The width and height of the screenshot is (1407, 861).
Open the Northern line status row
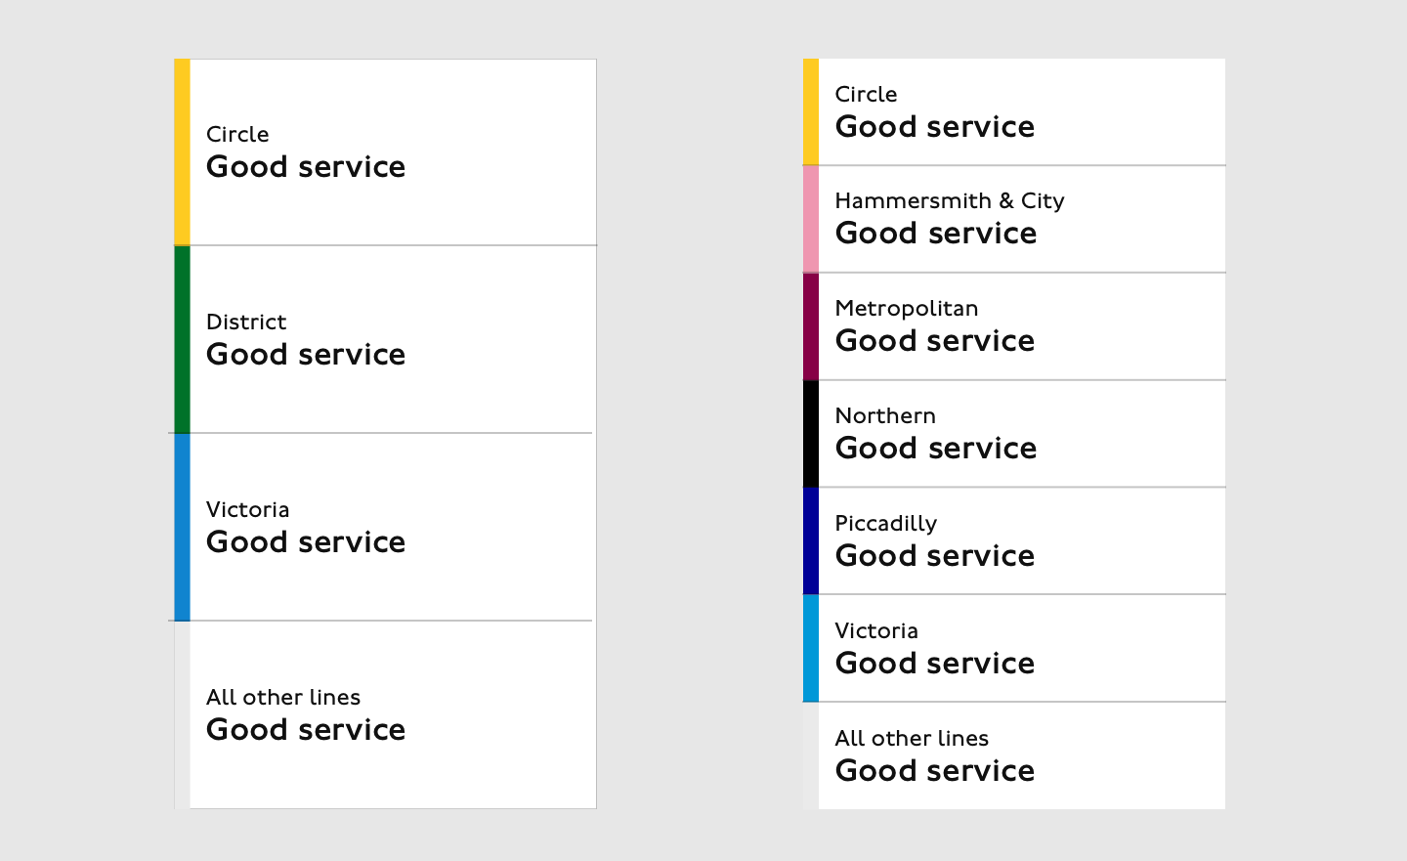pyautogui.click(x=1014, y=434)
